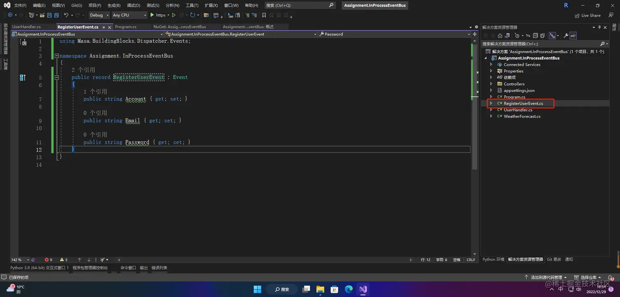Screen dimensions: 620x297
Task: Click the New Item toolbar icon
Action: [31, 15]
